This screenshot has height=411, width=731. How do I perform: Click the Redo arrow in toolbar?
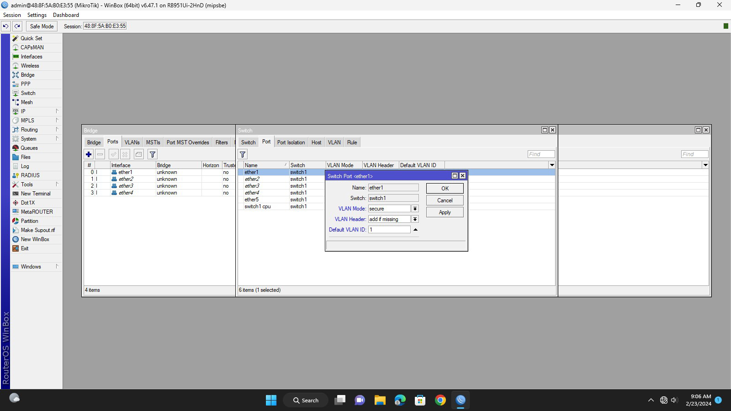17,26
